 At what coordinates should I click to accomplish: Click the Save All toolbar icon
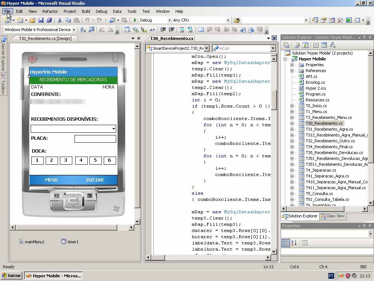tap(49, 20)
